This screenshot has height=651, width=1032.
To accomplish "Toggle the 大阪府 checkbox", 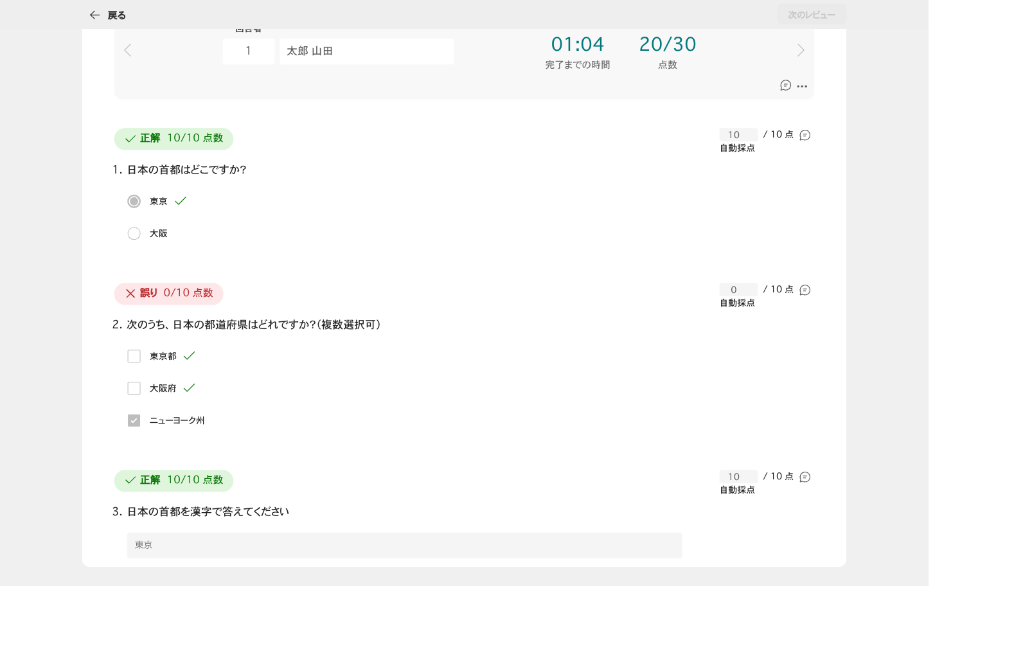I will [134, 388].
